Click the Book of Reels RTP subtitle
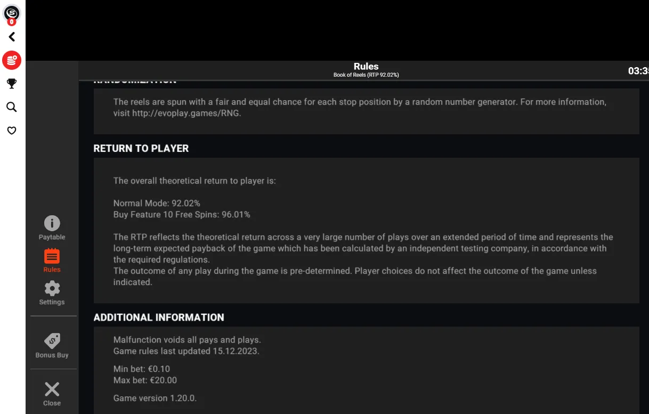This screenshot has height=414, width=649. click(x=366, y=75)
